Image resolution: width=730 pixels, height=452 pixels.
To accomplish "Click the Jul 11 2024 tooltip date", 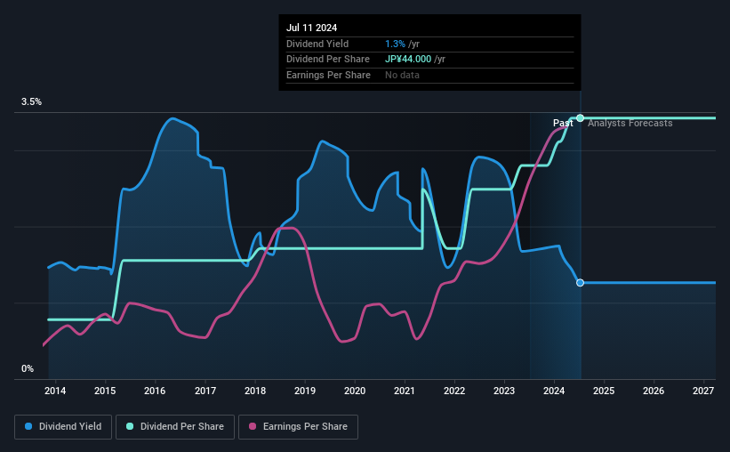I will 311,28.
